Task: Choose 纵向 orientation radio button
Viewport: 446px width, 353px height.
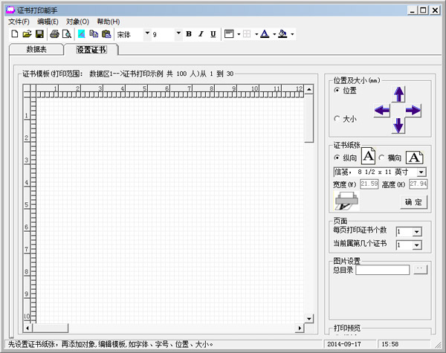Action: pos(337,158)
